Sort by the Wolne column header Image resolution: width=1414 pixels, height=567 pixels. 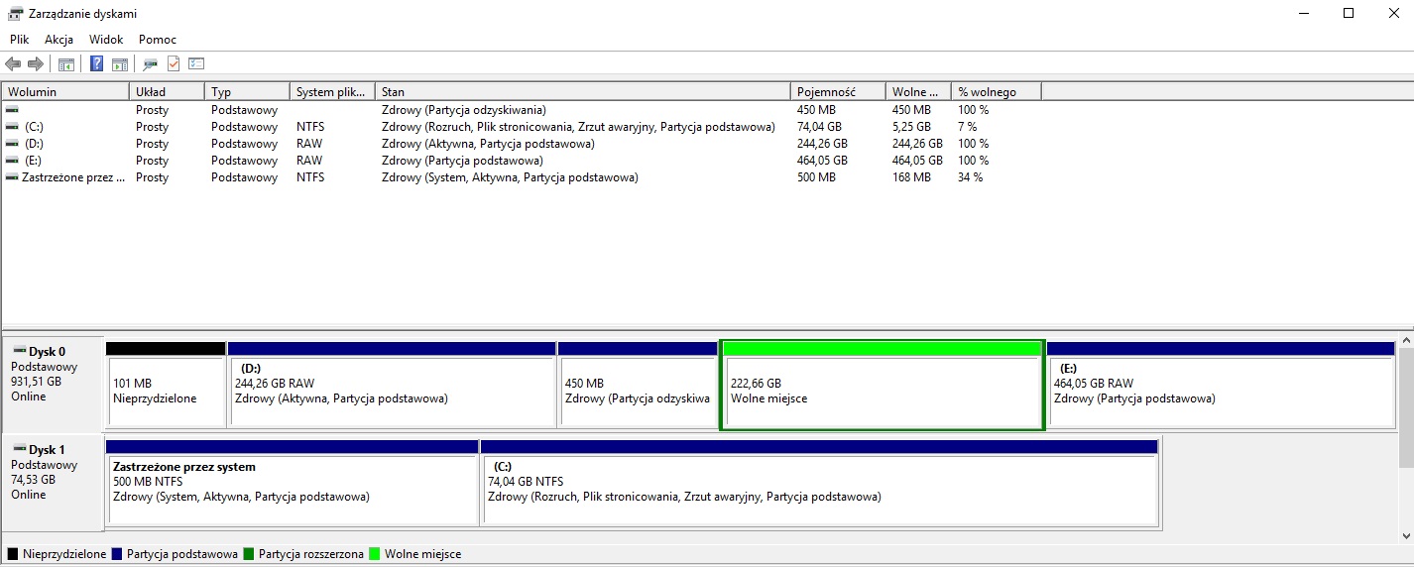click(918, 91)
